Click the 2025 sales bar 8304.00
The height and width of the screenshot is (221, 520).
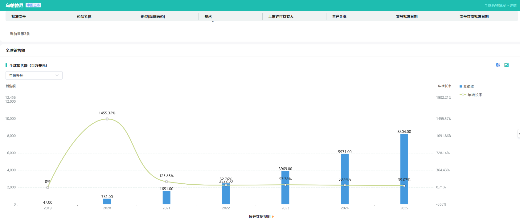pos(404,169)
